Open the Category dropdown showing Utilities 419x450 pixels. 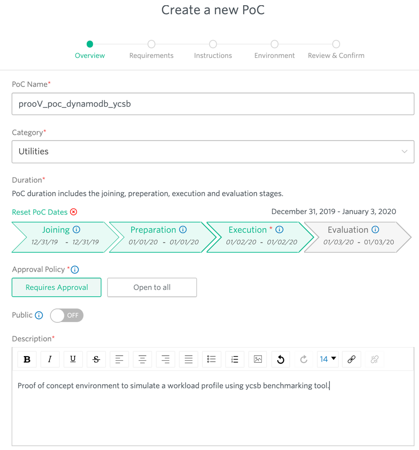(213, 151)
